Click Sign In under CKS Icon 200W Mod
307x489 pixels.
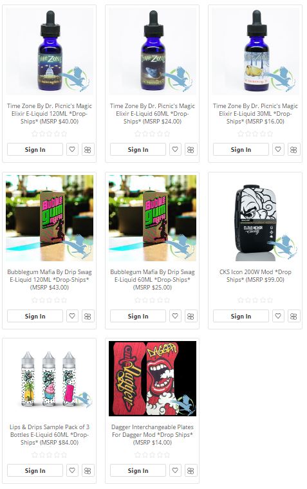tap(241, 316)
